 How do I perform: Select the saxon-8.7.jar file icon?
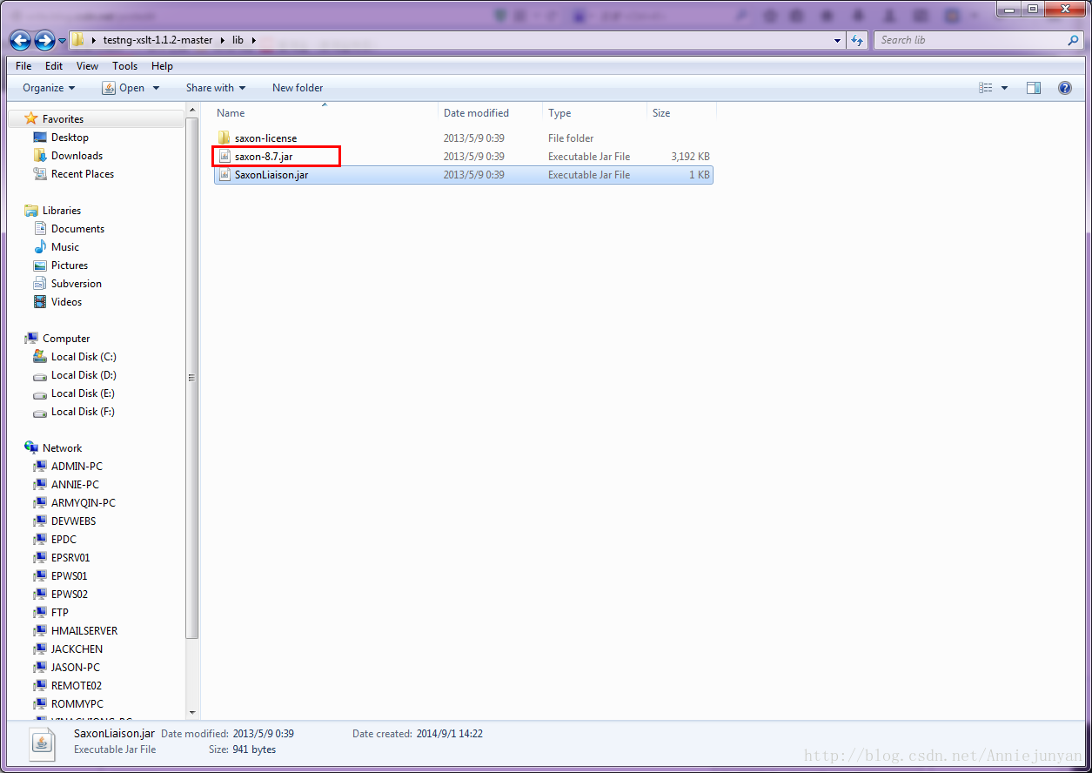pos(224,156)
